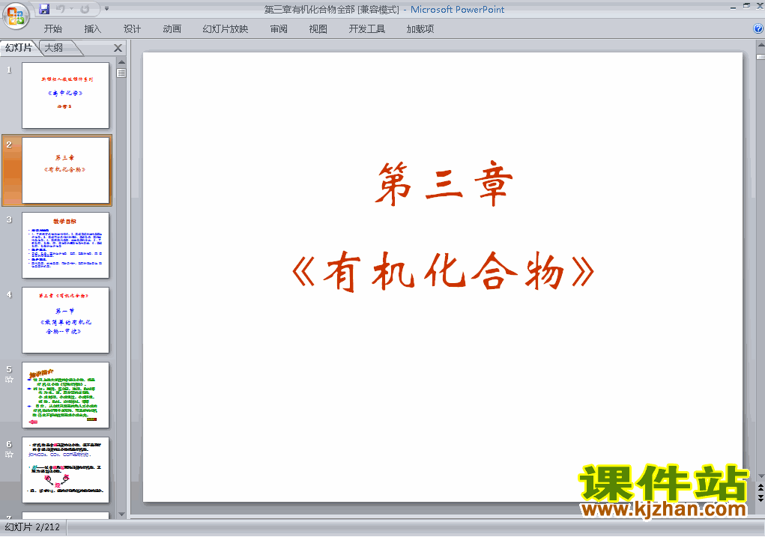Image resolution: width=765 pixels, height=537 pixels.
Task: Click the 《有机化合物》 text on slide
Action: 443,271
